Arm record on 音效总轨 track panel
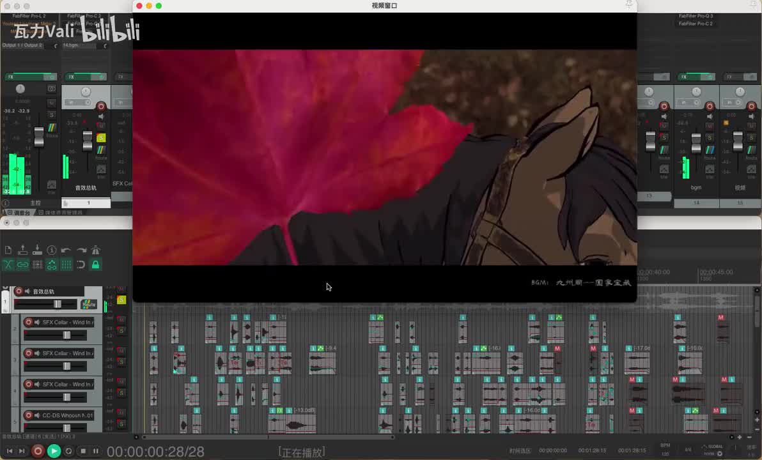Screen dimensions: 762x460 point(19,291)
